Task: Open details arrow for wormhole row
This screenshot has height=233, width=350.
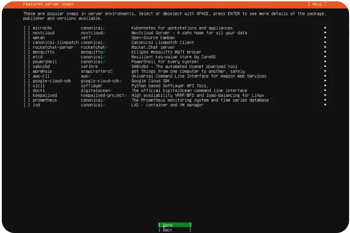Action: coord(325,71)
